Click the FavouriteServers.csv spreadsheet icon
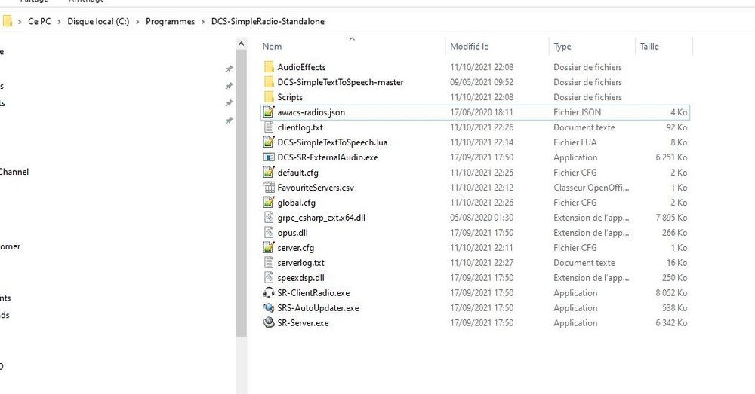Image resolution: width=755 pixels, height=394 pixels. click(269, 188)
